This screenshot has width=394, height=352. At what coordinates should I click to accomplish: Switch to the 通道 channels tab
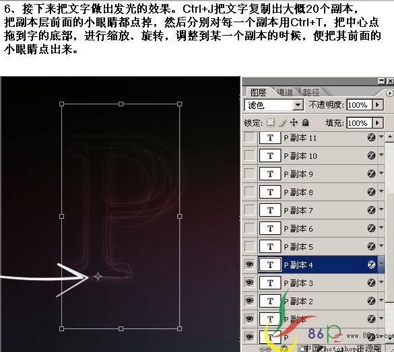(285, 92)
